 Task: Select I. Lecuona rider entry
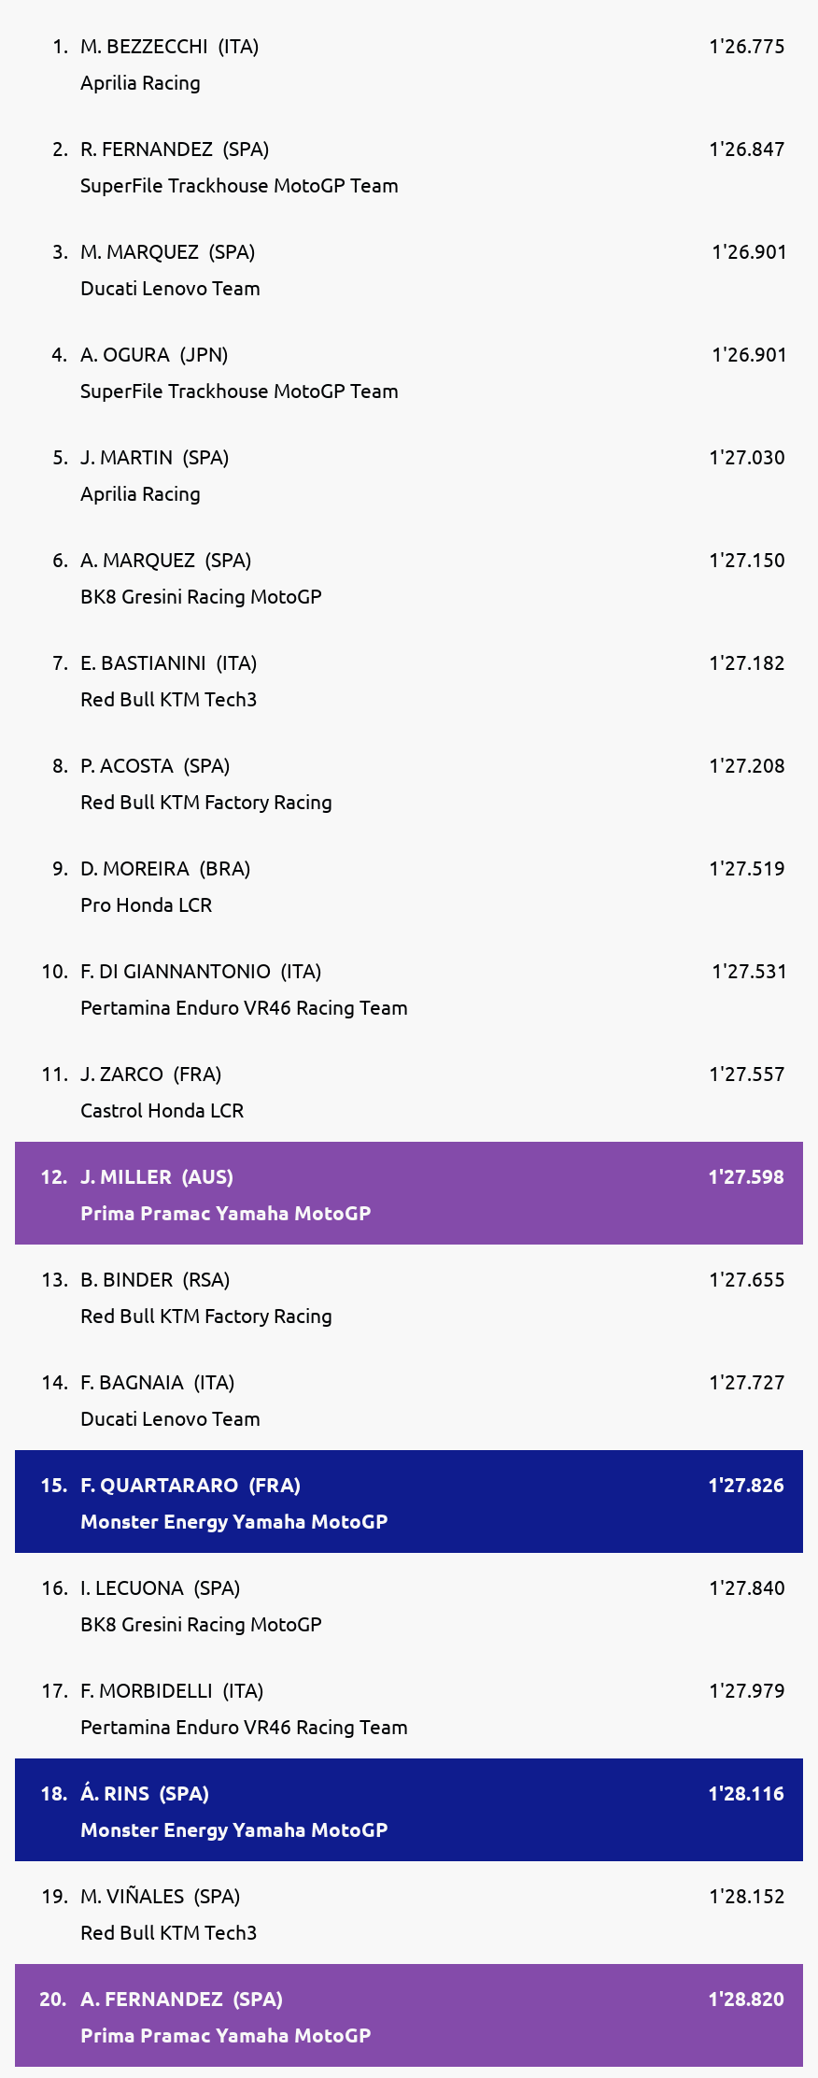409,1604
